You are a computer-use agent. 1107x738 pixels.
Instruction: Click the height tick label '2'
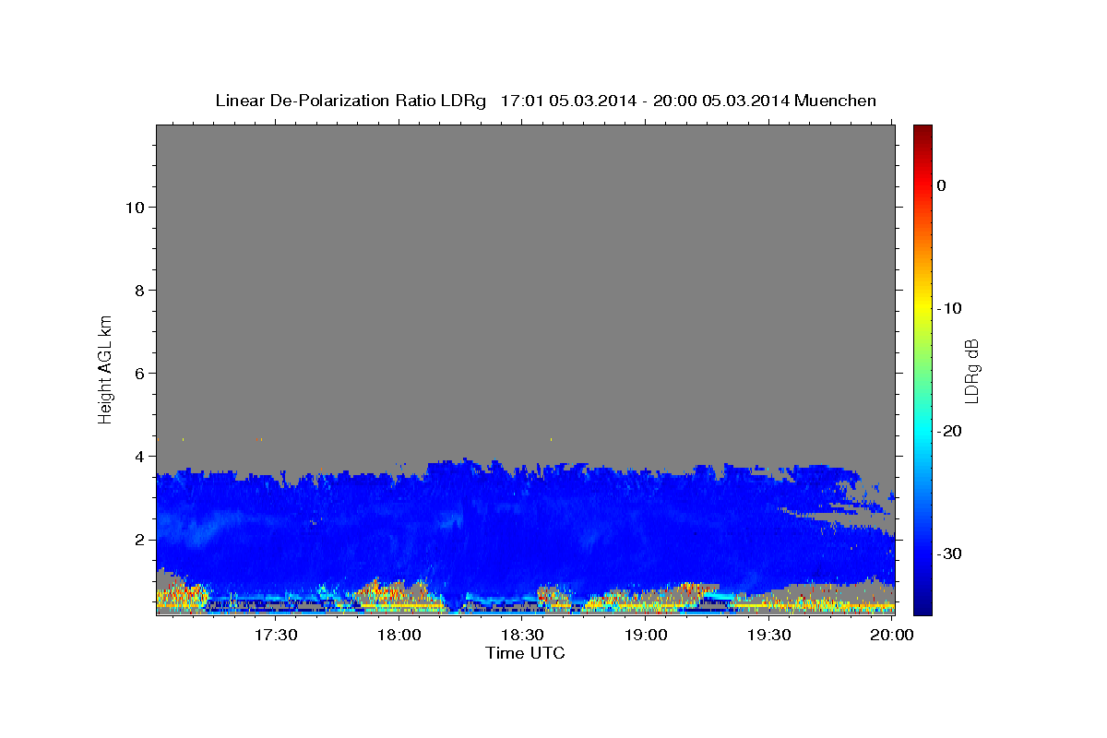click(139, 539)
